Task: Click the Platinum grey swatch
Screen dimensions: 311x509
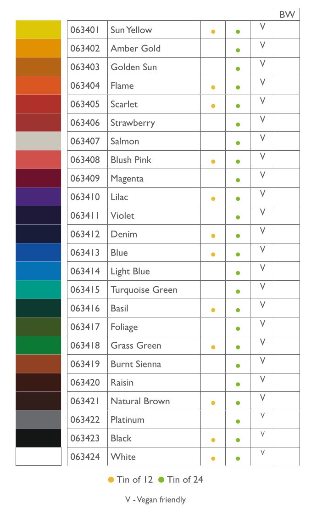Action: pyautogui.click(x=38, y=420)
